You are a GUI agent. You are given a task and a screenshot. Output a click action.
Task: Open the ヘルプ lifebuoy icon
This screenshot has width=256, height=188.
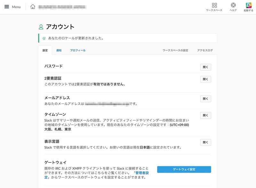[233, 5]
